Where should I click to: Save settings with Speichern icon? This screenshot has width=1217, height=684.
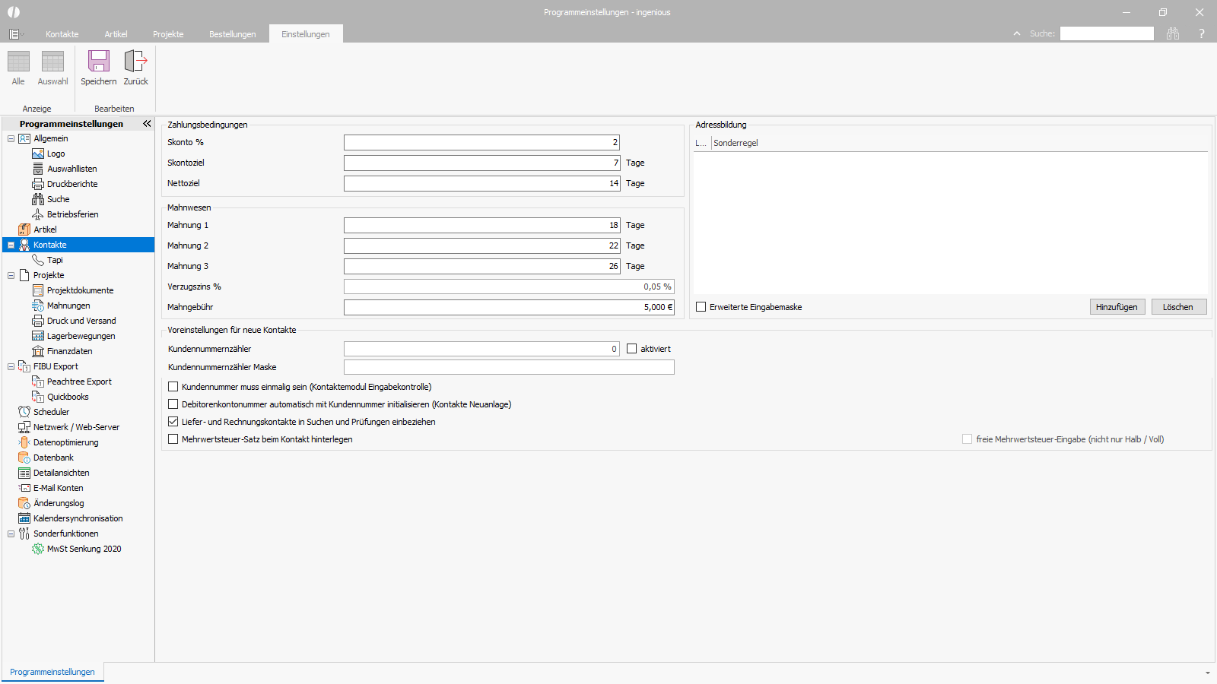point(99,61)
